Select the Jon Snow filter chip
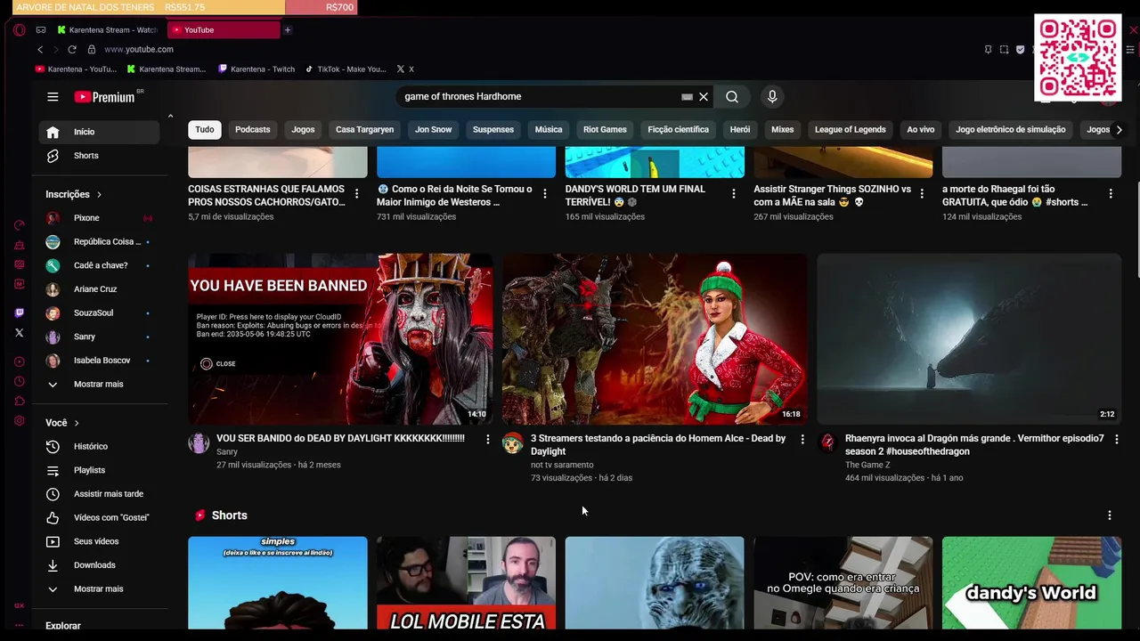Image resolution: width=1140 pixels, height=641 pixels. click(434, 130)
